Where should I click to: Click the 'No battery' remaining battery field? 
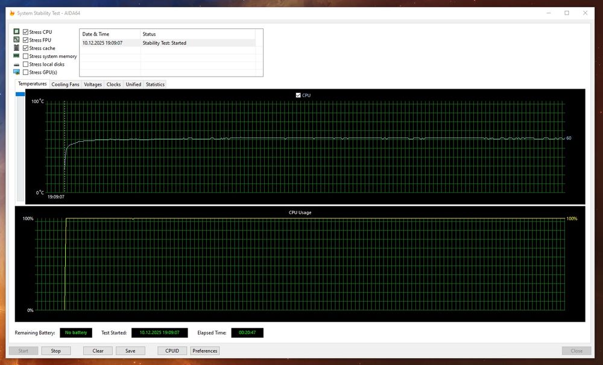(76, 332)
